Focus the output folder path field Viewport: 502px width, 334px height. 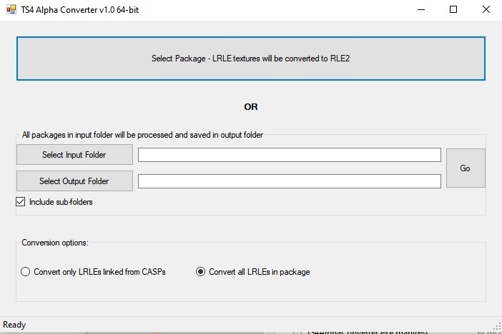(x=290, y=181)
